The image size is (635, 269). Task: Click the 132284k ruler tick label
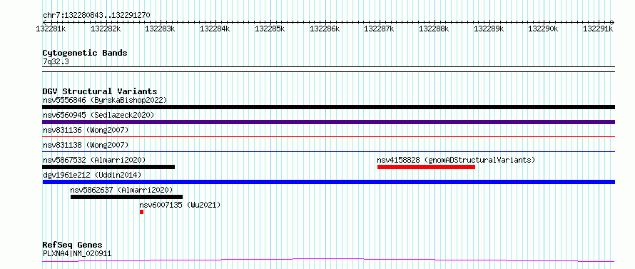tap(215, 29)
